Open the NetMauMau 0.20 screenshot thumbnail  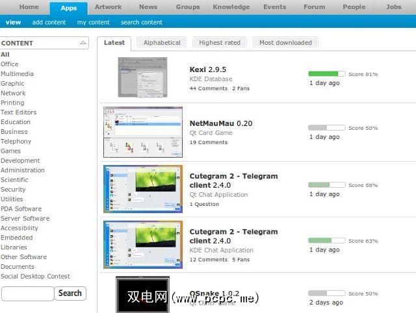(x=143, y=132)
